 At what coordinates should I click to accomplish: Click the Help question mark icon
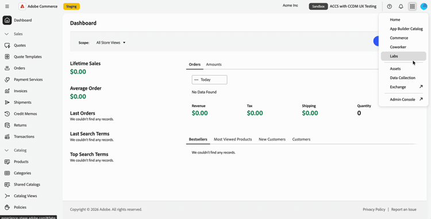(389, 6)
